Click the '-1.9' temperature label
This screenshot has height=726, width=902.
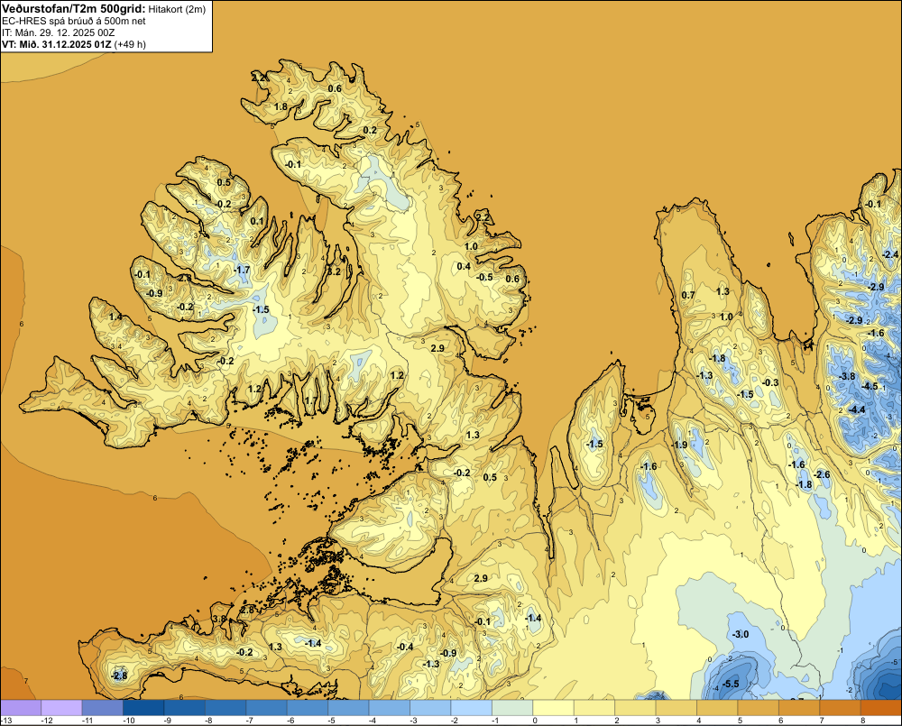680,446
